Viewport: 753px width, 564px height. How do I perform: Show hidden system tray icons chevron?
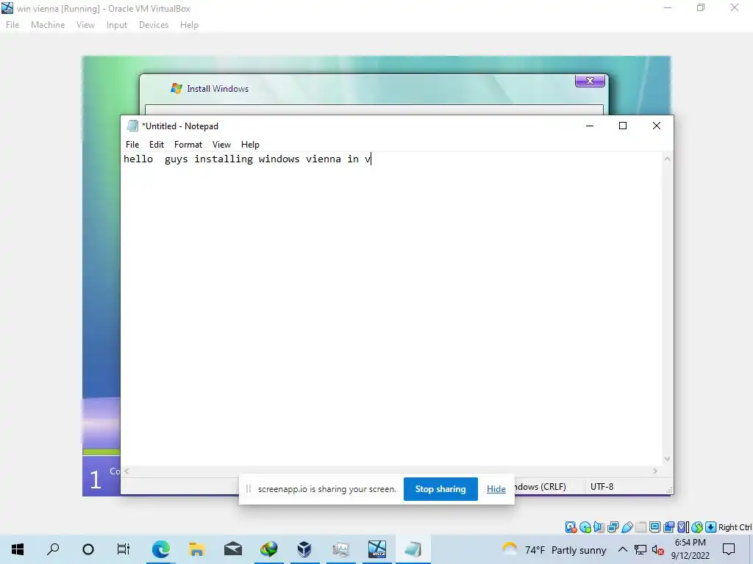coord(622,549)
